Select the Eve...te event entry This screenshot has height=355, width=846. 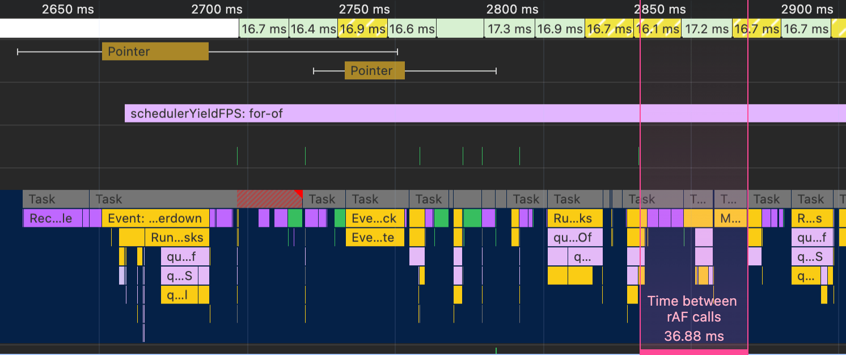point(375,238)
